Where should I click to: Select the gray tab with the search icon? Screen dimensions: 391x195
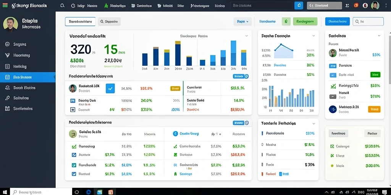(x=109, y=22)
